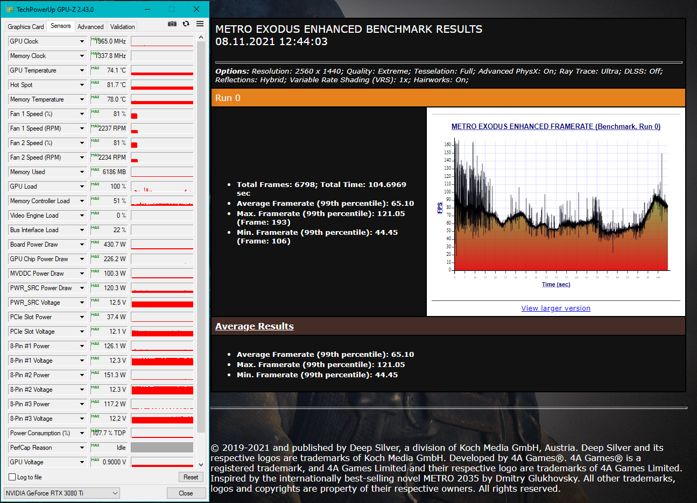
Task: Expand the PWR_SRC Voltage dropdown
Action: point(82,303)
